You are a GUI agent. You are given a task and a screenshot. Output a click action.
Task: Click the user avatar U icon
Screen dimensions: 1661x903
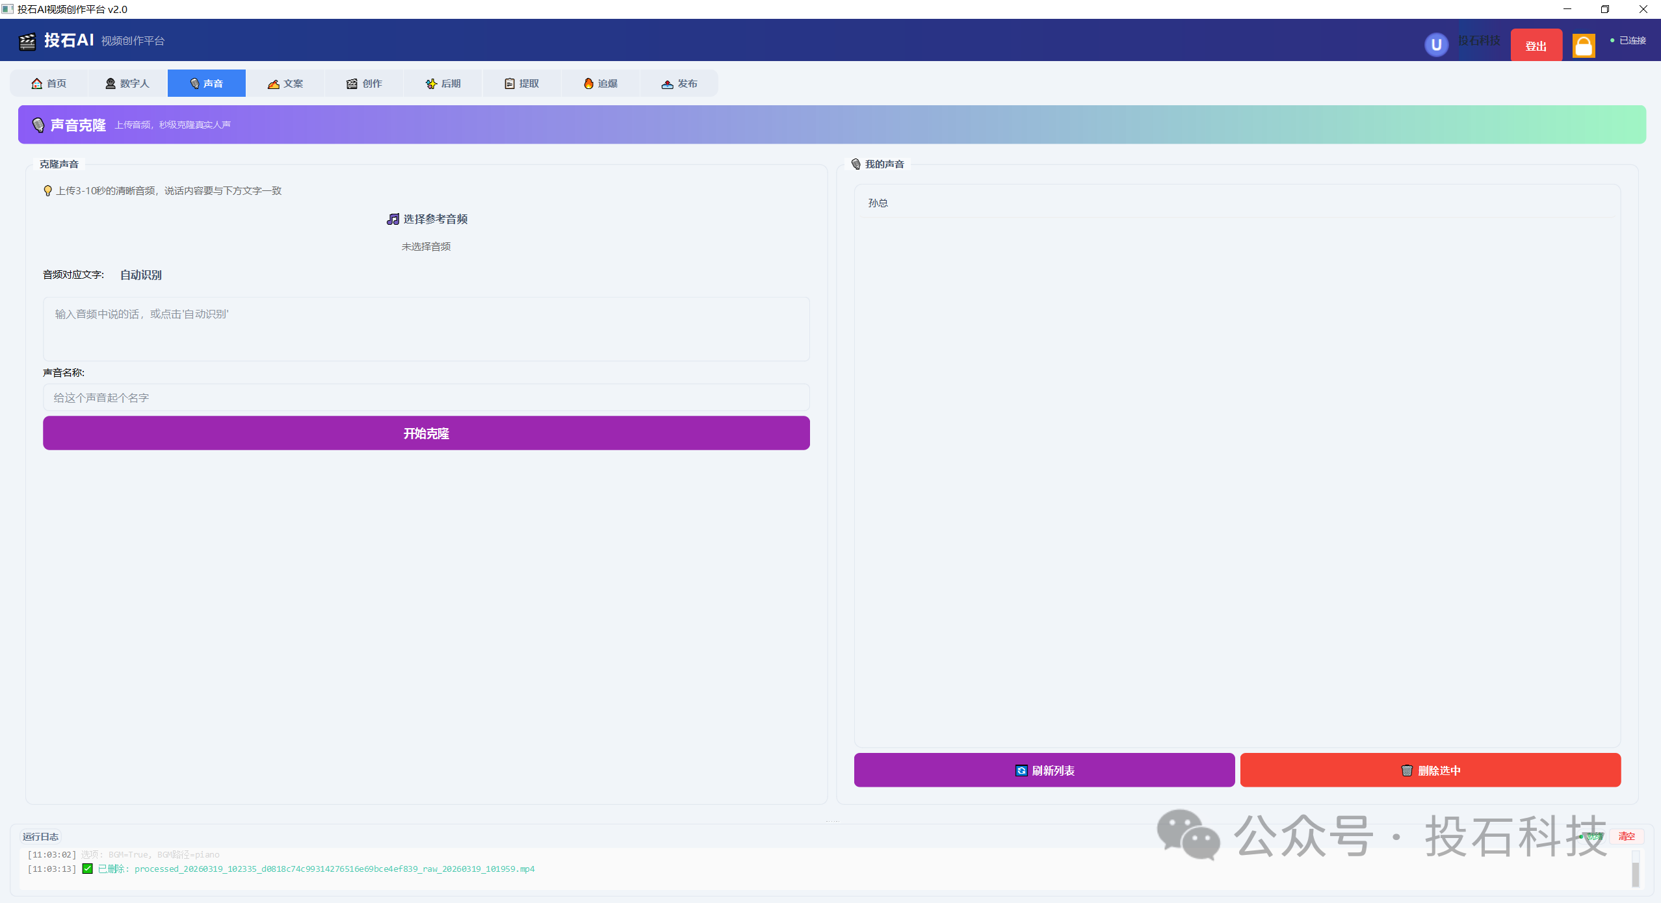click(x=1436, y=45)
